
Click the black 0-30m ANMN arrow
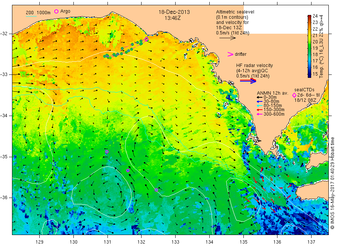[259, 97]
